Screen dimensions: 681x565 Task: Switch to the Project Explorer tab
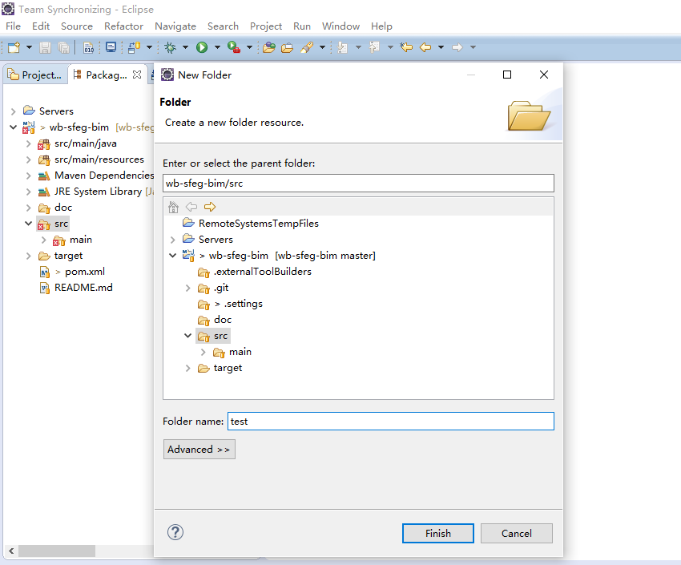[35, 75]
